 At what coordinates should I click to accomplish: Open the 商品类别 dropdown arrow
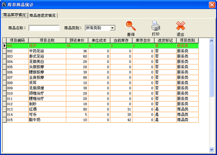point(112,28)
